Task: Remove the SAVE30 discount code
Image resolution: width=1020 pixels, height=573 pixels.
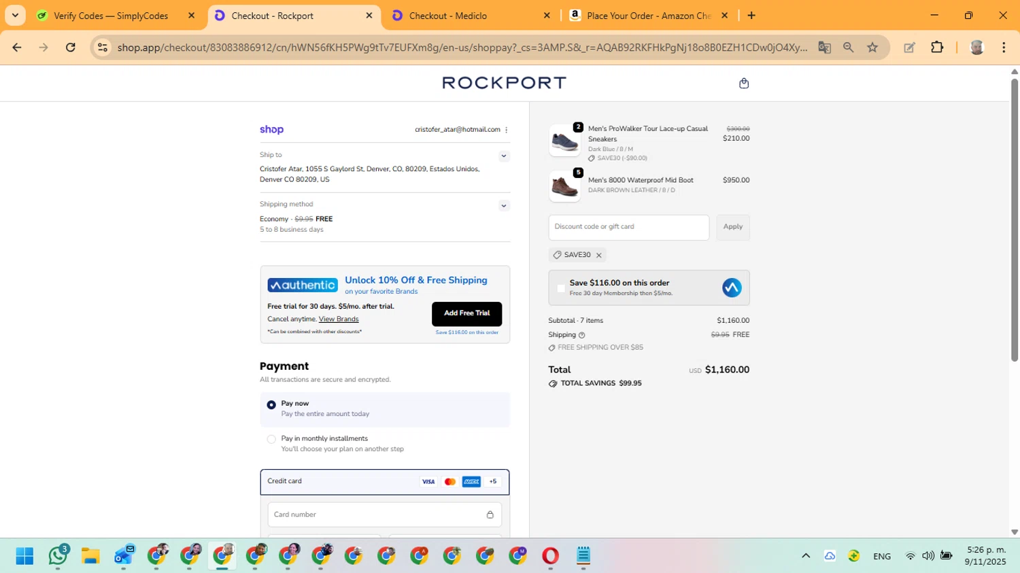Action: (x=599, y=256)
